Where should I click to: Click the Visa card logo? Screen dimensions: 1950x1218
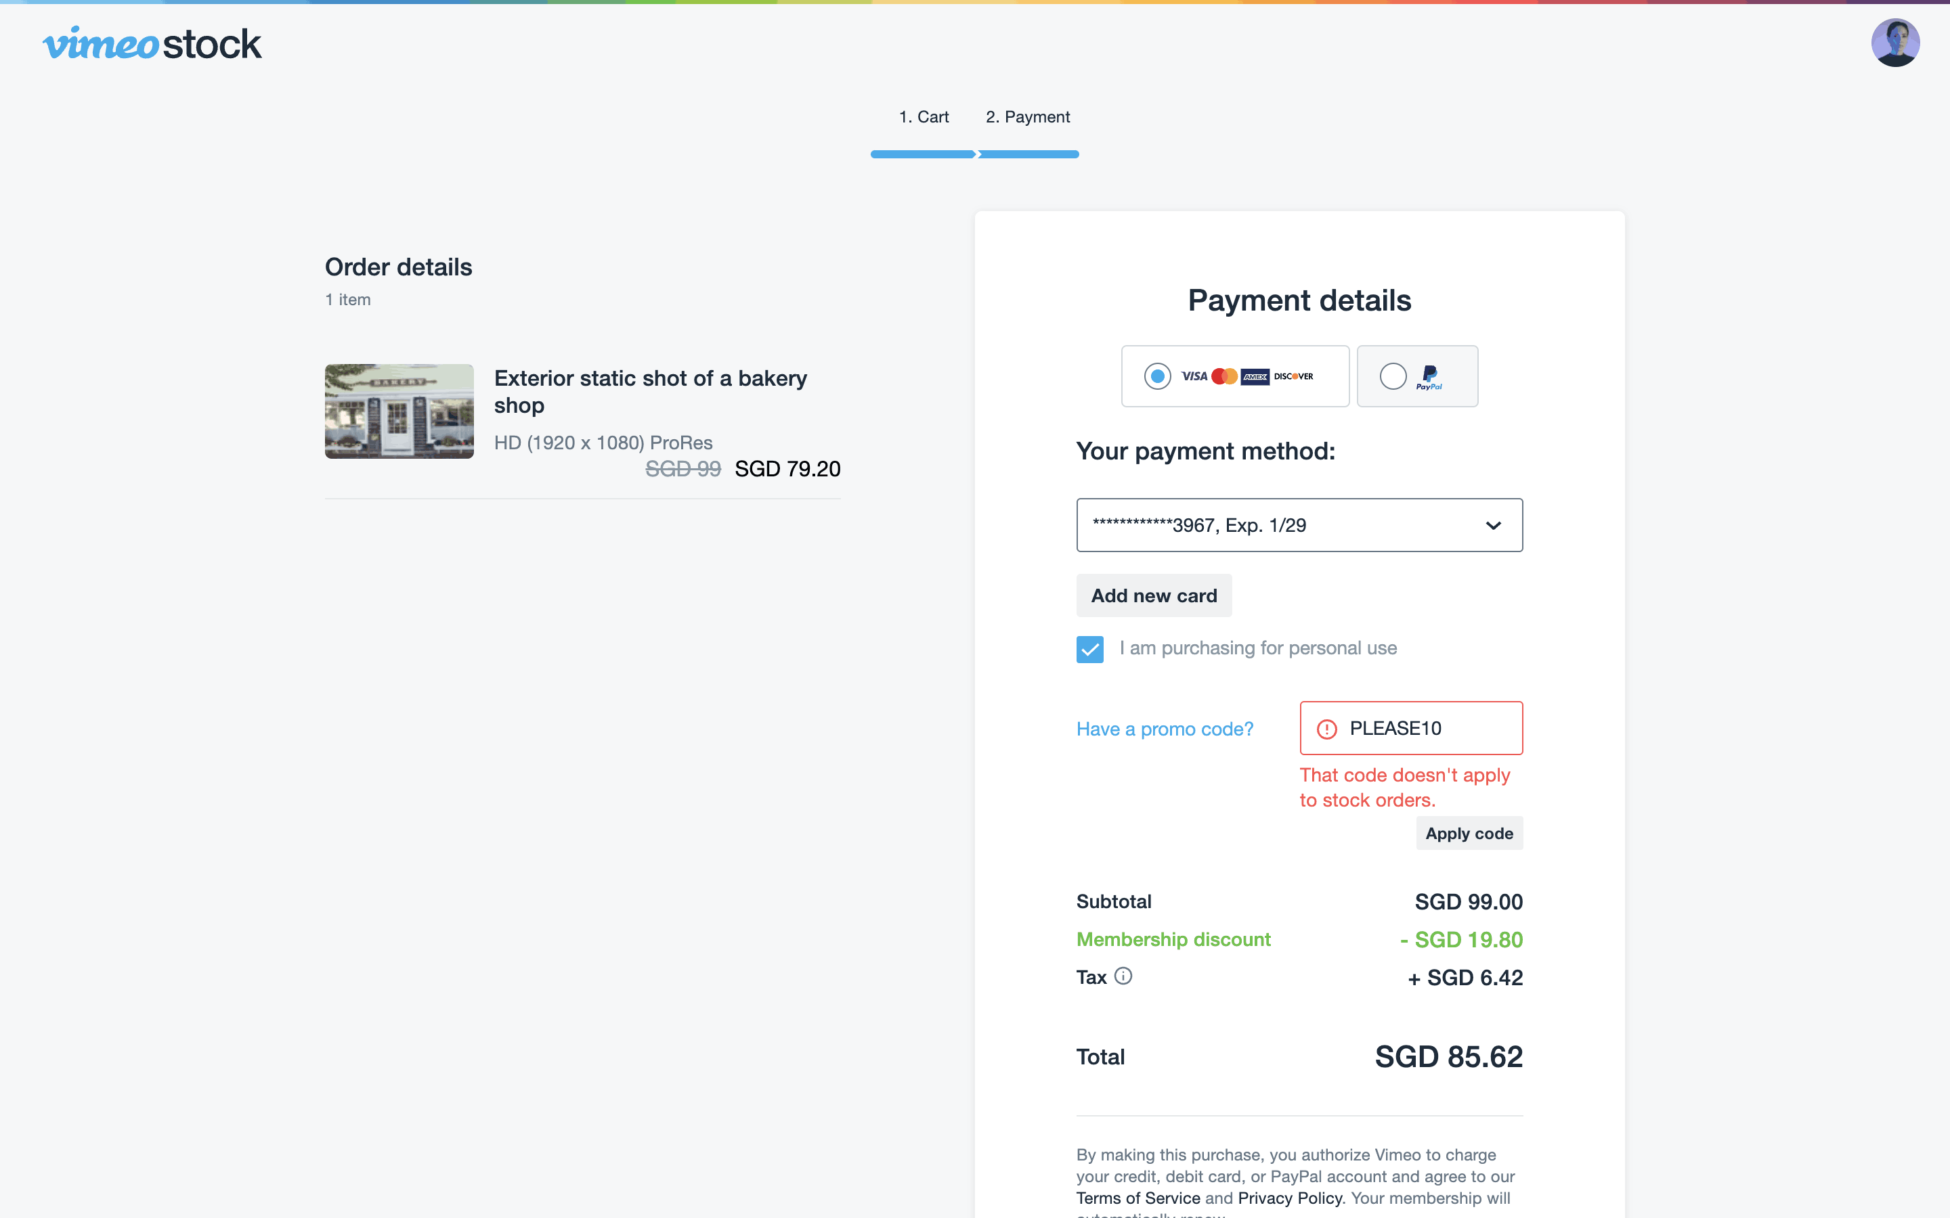[1194, 376]
